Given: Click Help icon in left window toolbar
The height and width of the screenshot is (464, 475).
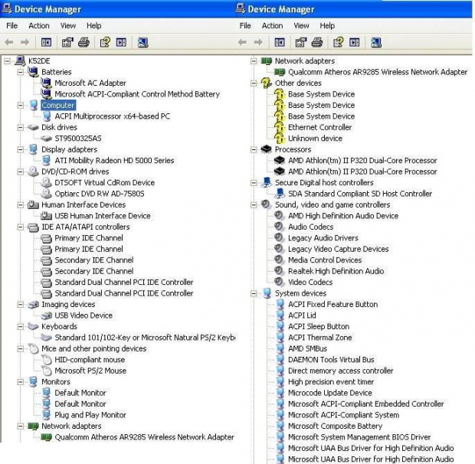Looking at the screenshot, I should 105,42.
